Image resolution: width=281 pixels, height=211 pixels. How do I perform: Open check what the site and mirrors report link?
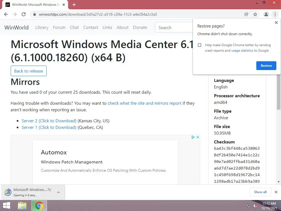(144, 103)
